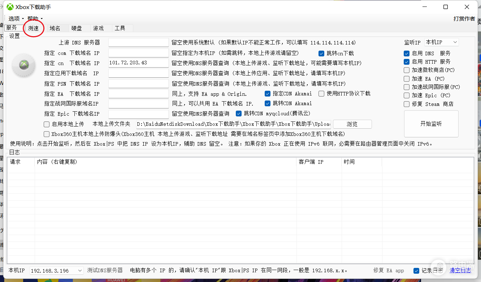Viewport: 481px width, 282px height.
Task: Click the 开始监听 button
Action: pos(431,124)
